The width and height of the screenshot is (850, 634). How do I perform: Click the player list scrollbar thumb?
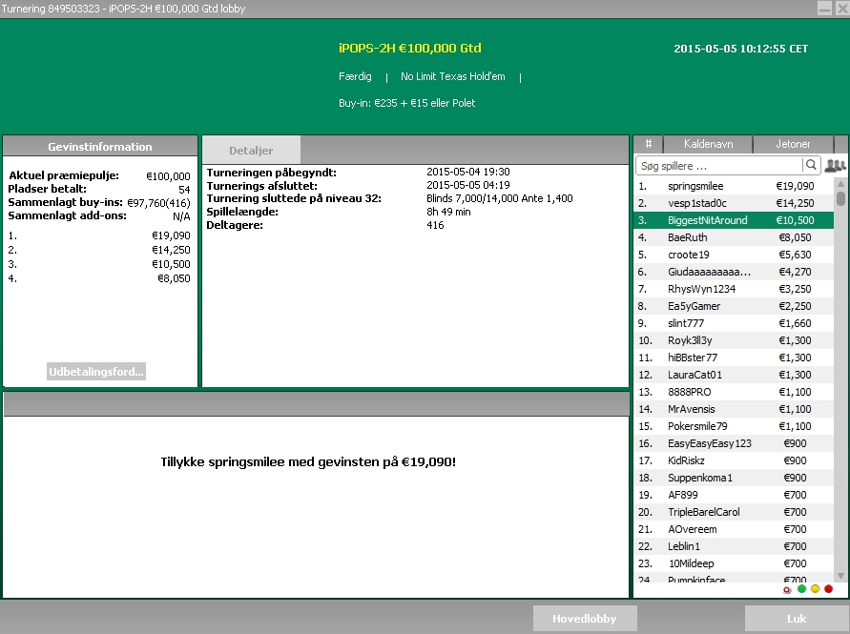840,197
